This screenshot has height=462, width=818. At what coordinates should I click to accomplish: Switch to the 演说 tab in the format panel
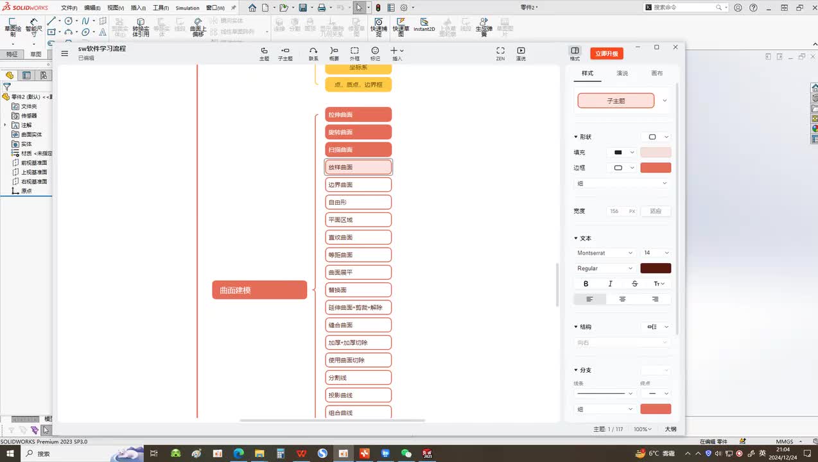point(622,73)
